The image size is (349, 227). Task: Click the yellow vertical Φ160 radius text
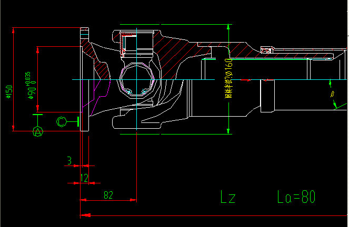click(x=228, y=79)
